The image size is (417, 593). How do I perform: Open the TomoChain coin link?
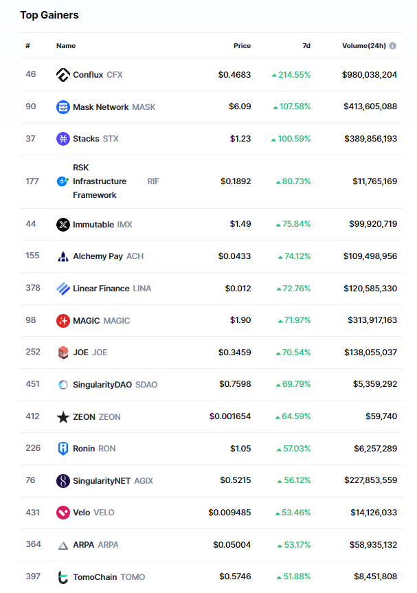point(95,577)
